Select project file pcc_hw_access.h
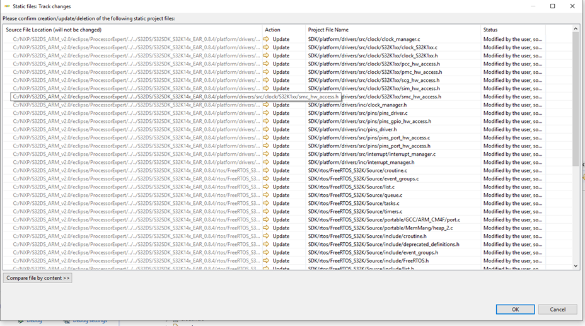The image size is (585, 326). [x=374, y=64]
